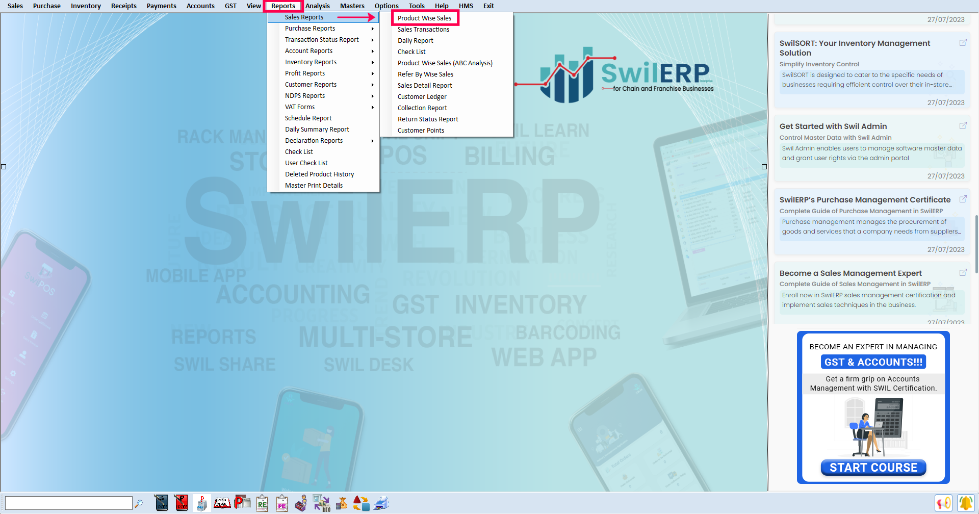Expand the Profit Reports submenu

pos(323,73)
